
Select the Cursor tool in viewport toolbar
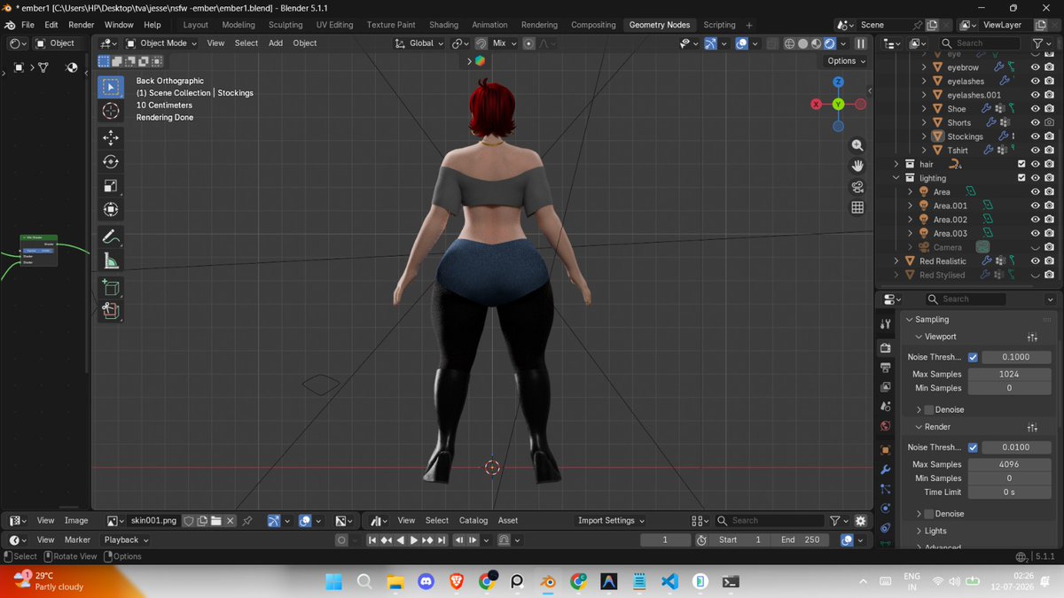tap(111, 111)
